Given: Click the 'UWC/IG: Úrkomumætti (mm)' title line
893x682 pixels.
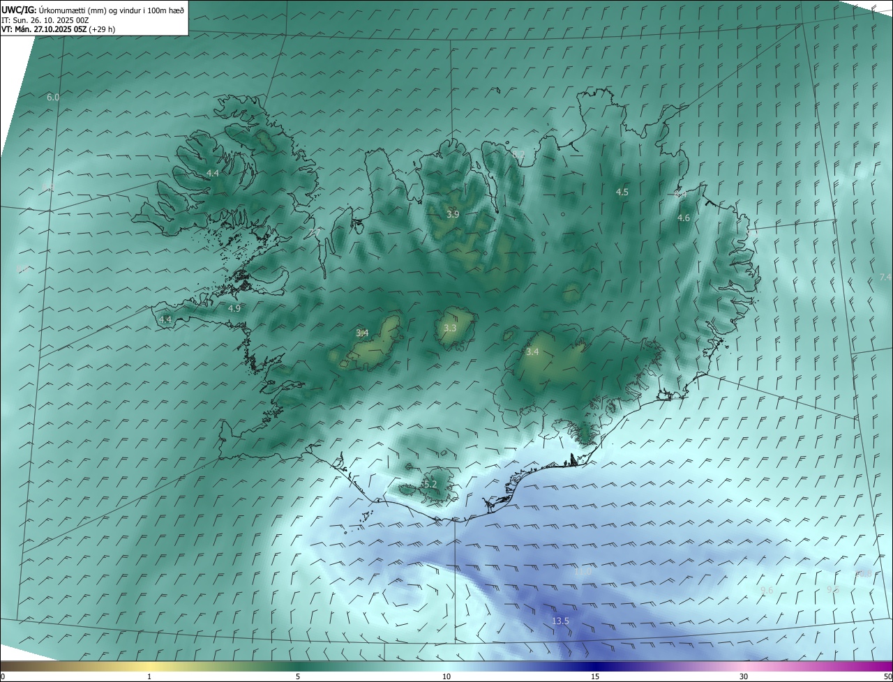Looking at the screenshot, I should click(93, 10).
